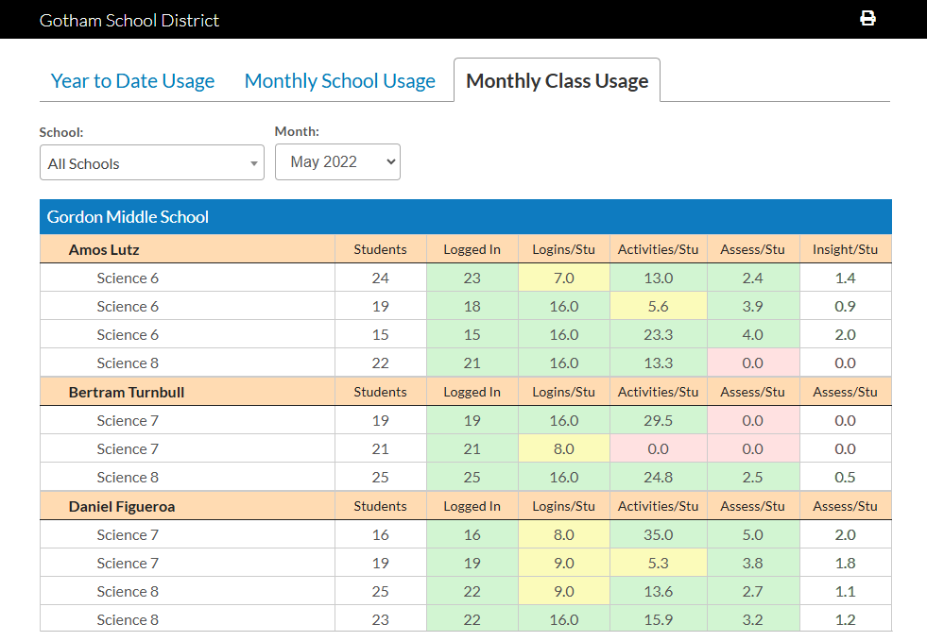Click the Logged In column header
Viewport: 927px width, 641px height.
coord(471,248)
